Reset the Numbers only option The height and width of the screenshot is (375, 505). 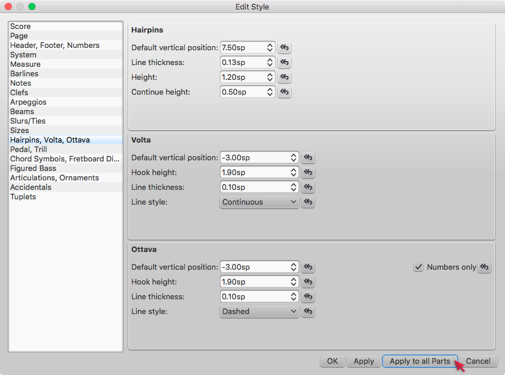(484, 267)
